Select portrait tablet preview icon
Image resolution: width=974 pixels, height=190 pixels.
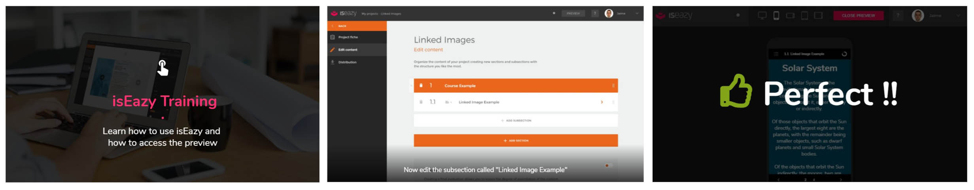[804, 15]
